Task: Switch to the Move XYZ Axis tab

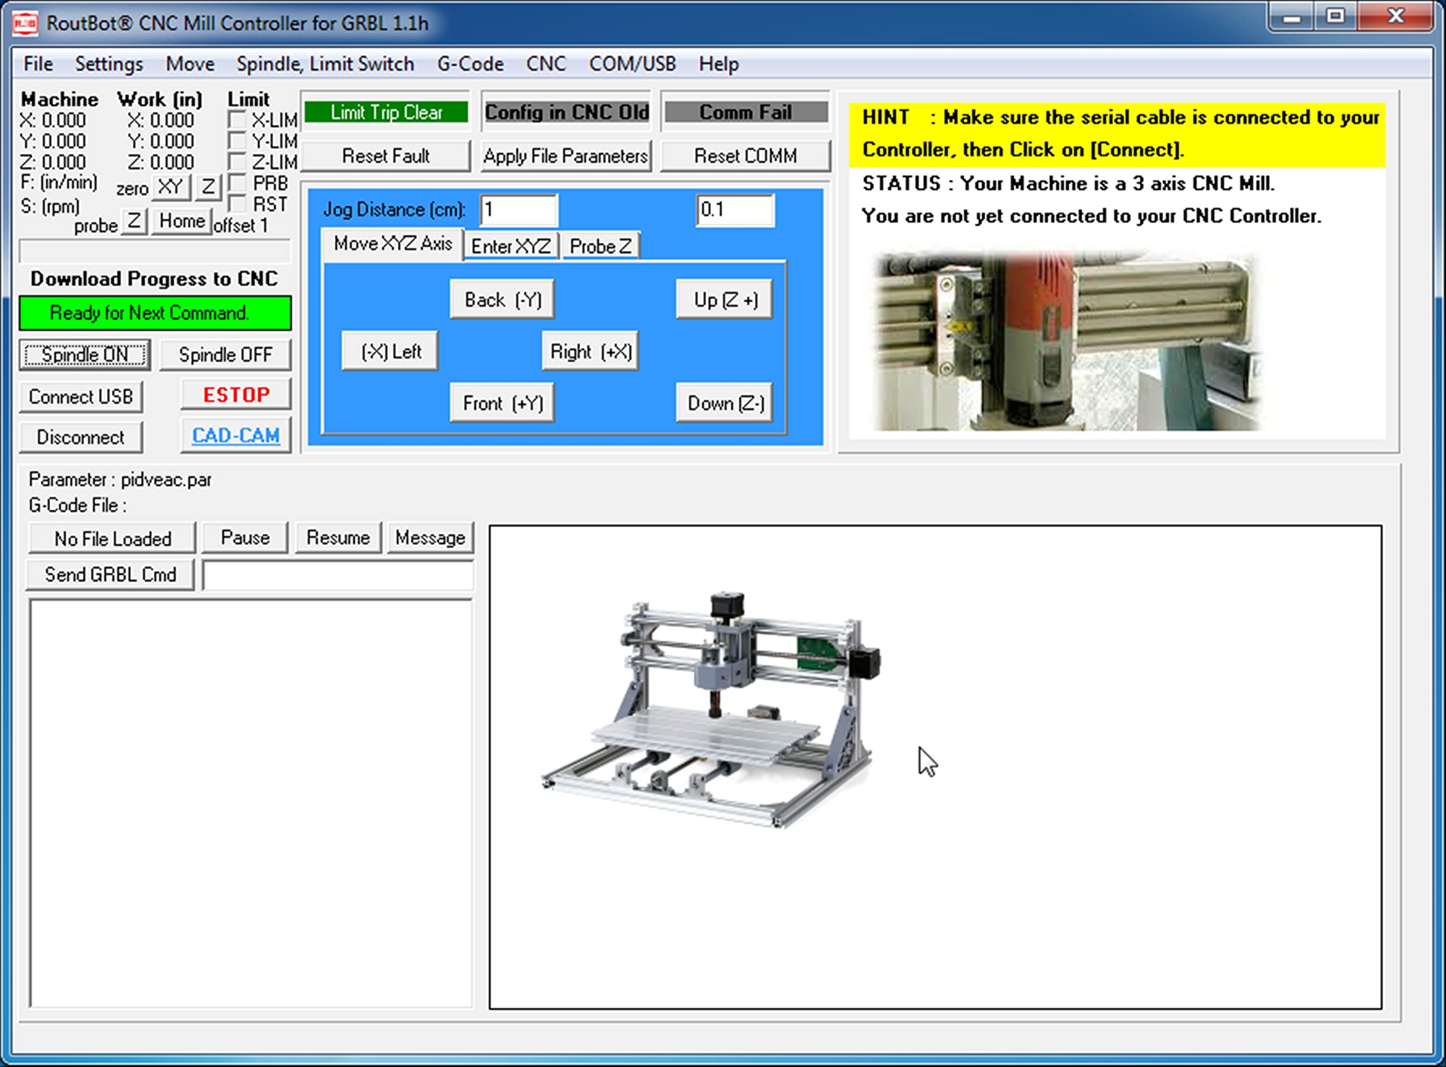Action: click(393, 244)
